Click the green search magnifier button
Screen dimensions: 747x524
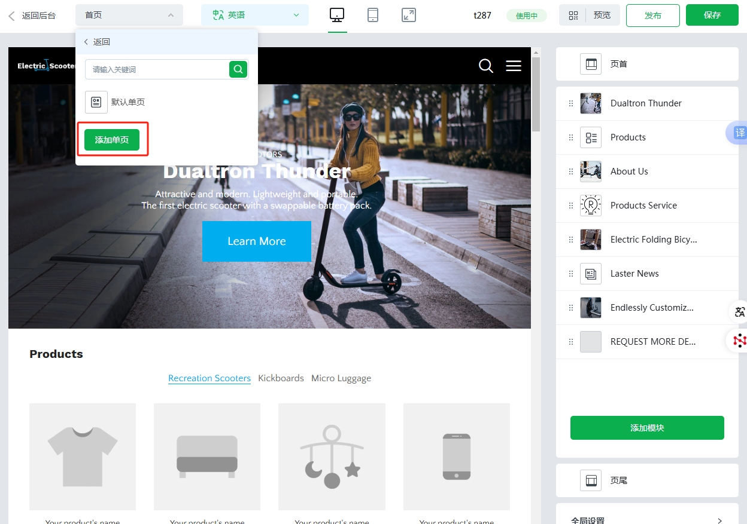(x=238, y=69)
